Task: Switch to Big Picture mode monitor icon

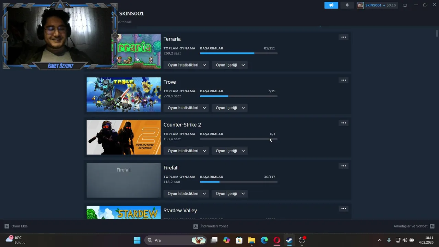Action: tap(405, 5)
